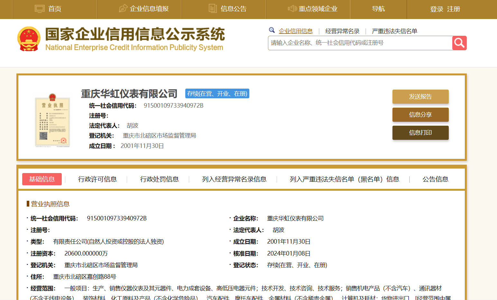Viewport: 497px width, 300px height.
Task: Click the 登录 link
Action: [x=437, y=9]
